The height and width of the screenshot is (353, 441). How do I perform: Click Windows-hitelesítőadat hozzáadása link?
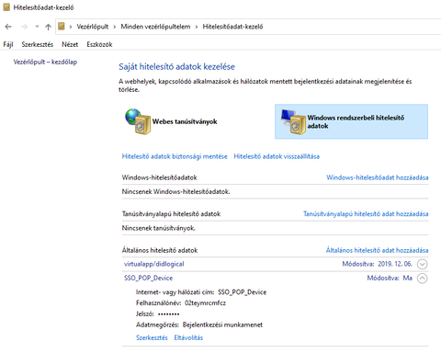point(378,177)
